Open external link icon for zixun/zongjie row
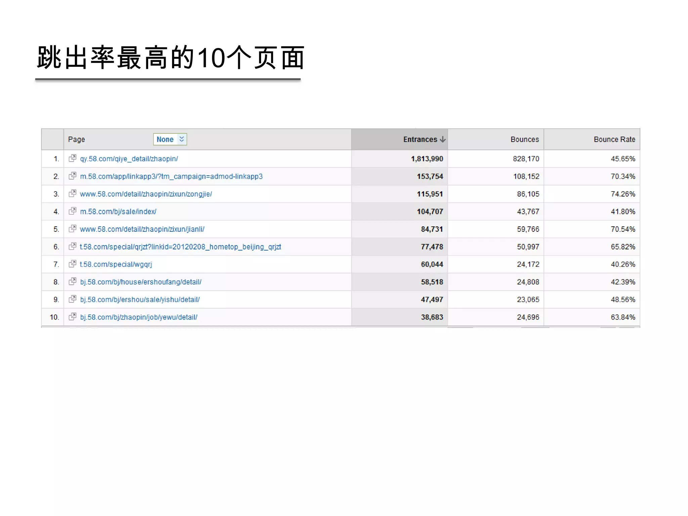688x516 pixels. coord(73,193)
